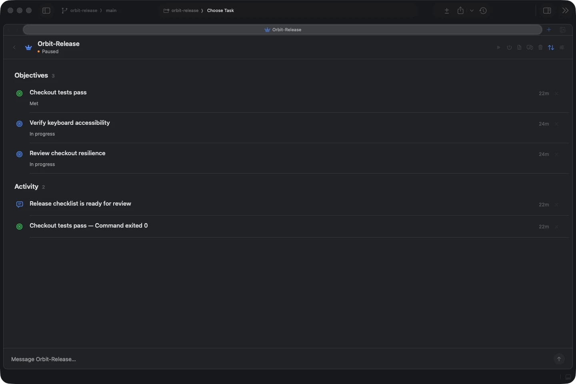Open the chat bubbles icon in the header
Viewport: 576px width, 384px height.
coord(530,48)
